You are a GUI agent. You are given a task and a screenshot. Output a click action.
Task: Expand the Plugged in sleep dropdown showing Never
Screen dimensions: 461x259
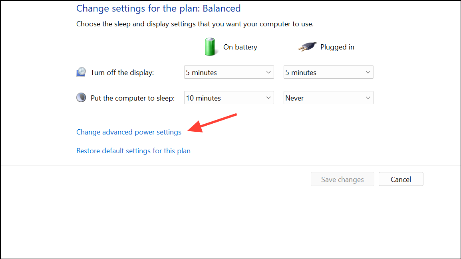click(328, 97)
